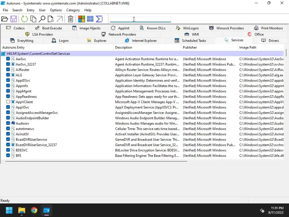This screenshot has height=217, width=289.
Task: Refresh the autoruns list
Action: tap(24, 19)
